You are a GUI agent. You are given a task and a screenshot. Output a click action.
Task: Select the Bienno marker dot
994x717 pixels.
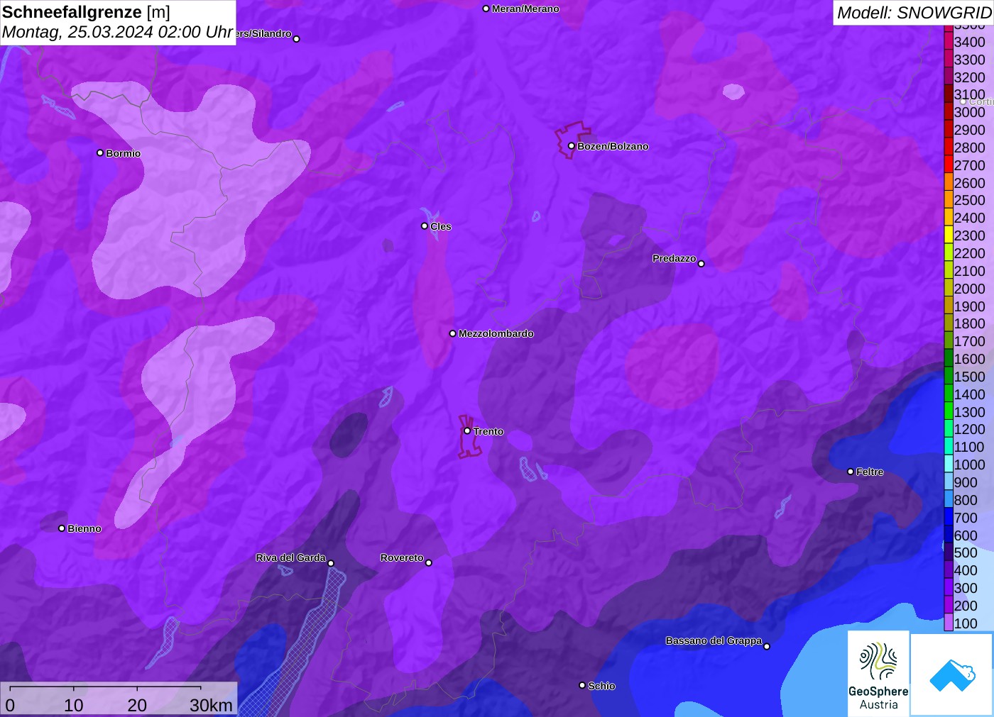(62, 528)
